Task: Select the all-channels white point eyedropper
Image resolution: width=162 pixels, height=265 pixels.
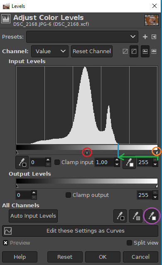Action: tap(152, 216)
